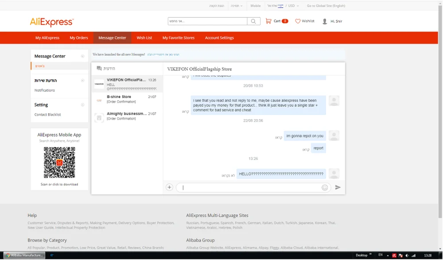Click the chat bubble icon next to הודעות
The image size is (443, 260).
pos(99,68)
